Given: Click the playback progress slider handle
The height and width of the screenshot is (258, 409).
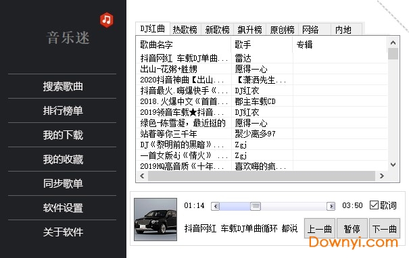Looking at the screenshot, I should 256,206.
